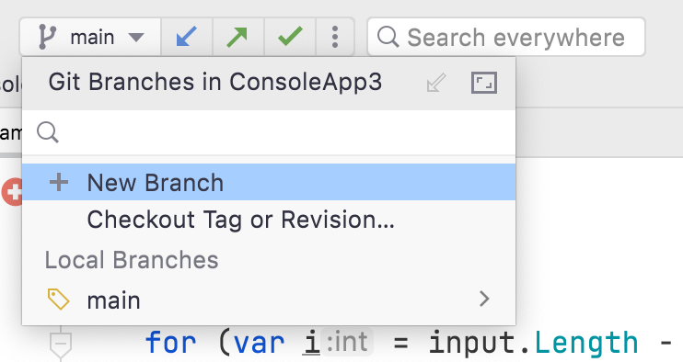Toggle the code fold marker by for loop
Image resolution: width=683 pixels, height=362 pixels.
61,344
